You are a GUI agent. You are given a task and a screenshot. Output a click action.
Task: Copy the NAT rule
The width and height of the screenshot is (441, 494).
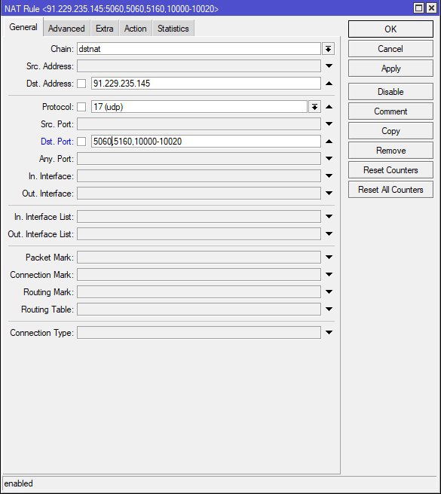390,131
